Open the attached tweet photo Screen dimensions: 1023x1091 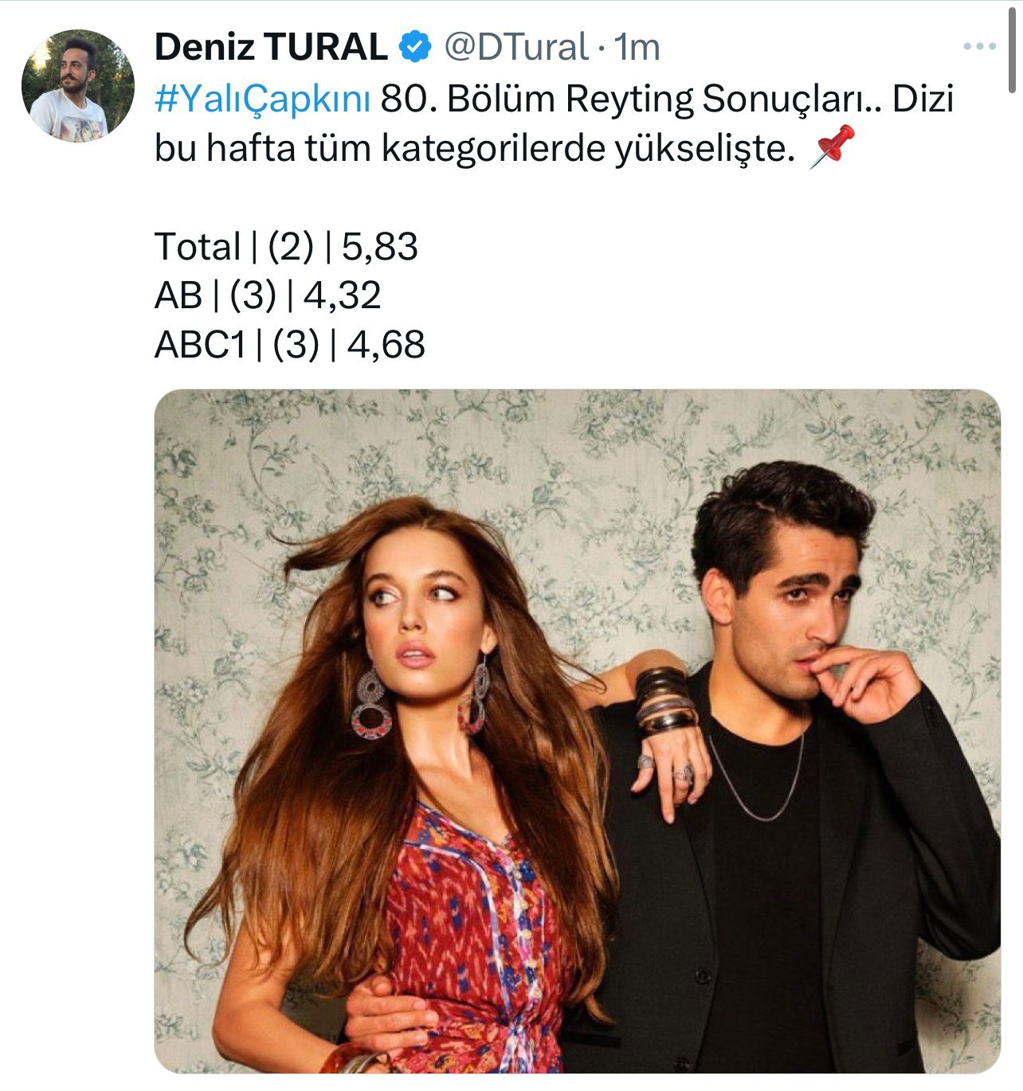[577, 730]
